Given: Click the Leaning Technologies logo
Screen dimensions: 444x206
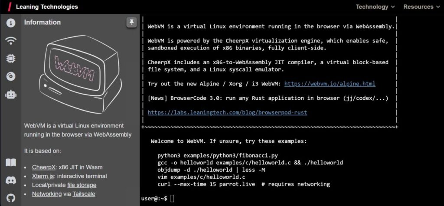Looking at the screenshot, I should click(x=10, y=7).
